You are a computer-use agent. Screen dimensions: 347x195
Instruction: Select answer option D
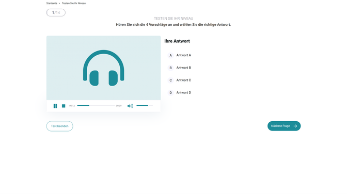tap(180, 93)
